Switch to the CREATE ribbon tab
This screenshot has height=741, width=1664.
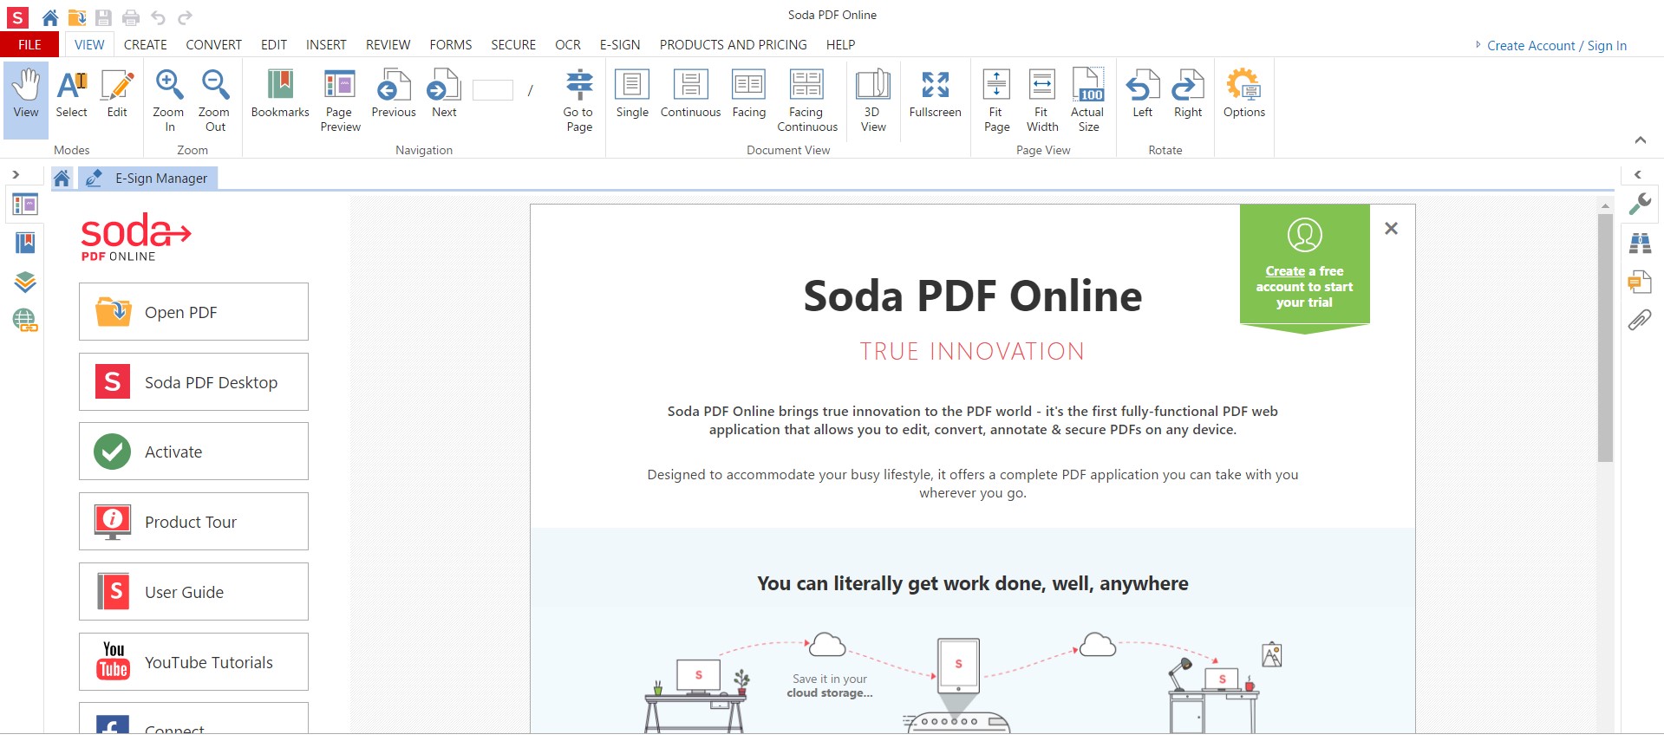(145, 44)
